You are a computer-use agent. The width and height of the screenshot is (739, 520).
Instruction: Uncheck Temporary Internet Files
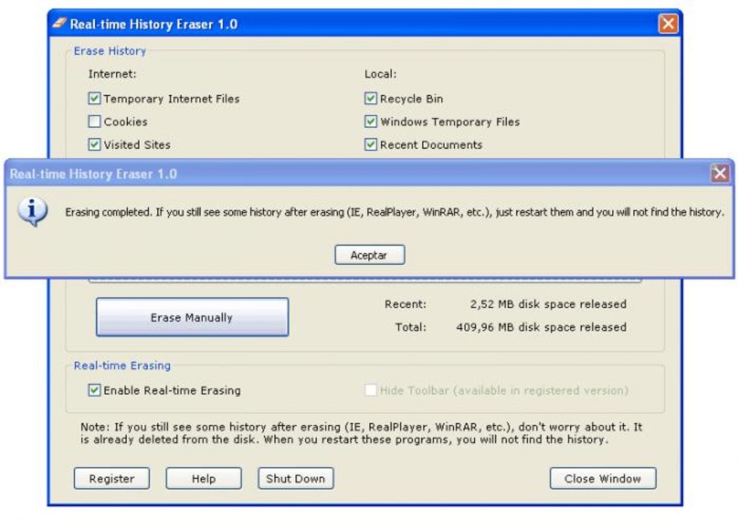coord(94,98)
